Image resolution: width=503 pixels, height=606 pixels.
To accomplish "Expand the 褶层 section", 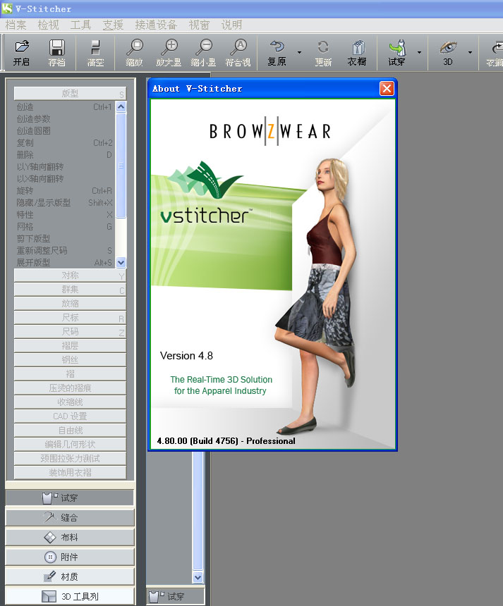I will pos(70,345).
